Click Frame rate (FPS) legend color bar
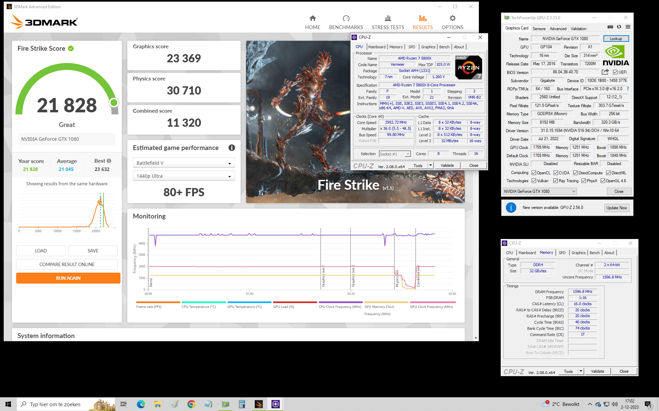 (158, 302)
